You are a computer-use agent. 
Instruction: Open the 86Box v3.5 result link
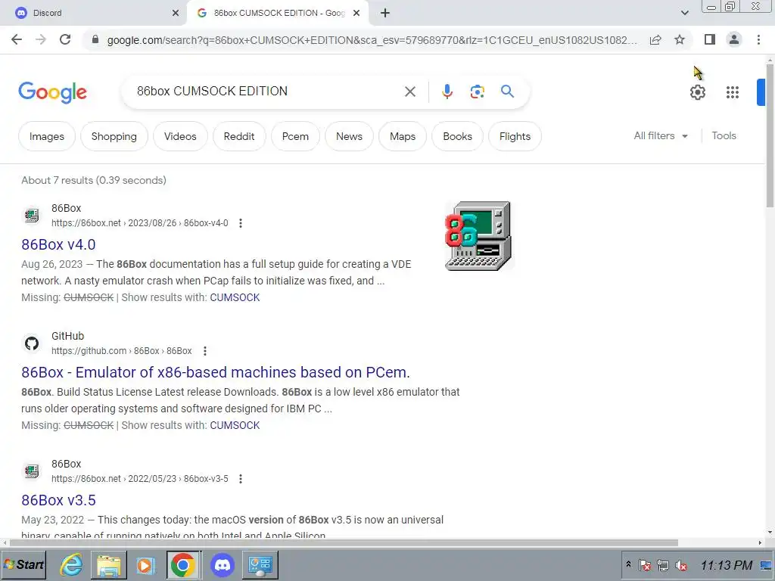58,501
